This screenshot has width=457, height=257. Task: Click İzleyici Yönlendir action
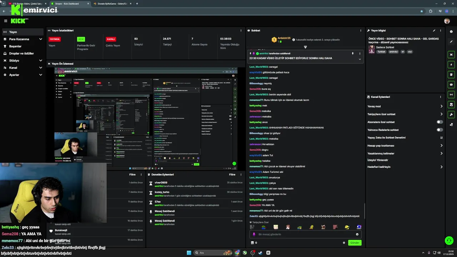pyautogui.click(x=378, y=160)
